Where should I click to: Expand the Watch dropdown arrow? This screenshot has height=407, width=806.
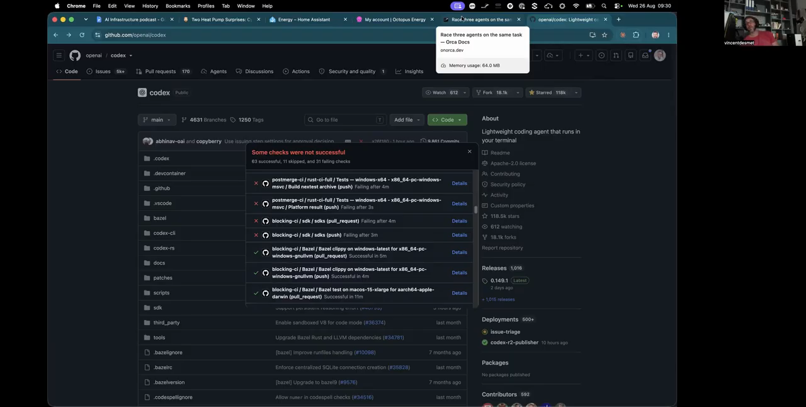click(465, 93)
